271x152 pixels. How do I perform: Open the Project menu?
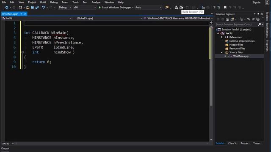(32, 3)
